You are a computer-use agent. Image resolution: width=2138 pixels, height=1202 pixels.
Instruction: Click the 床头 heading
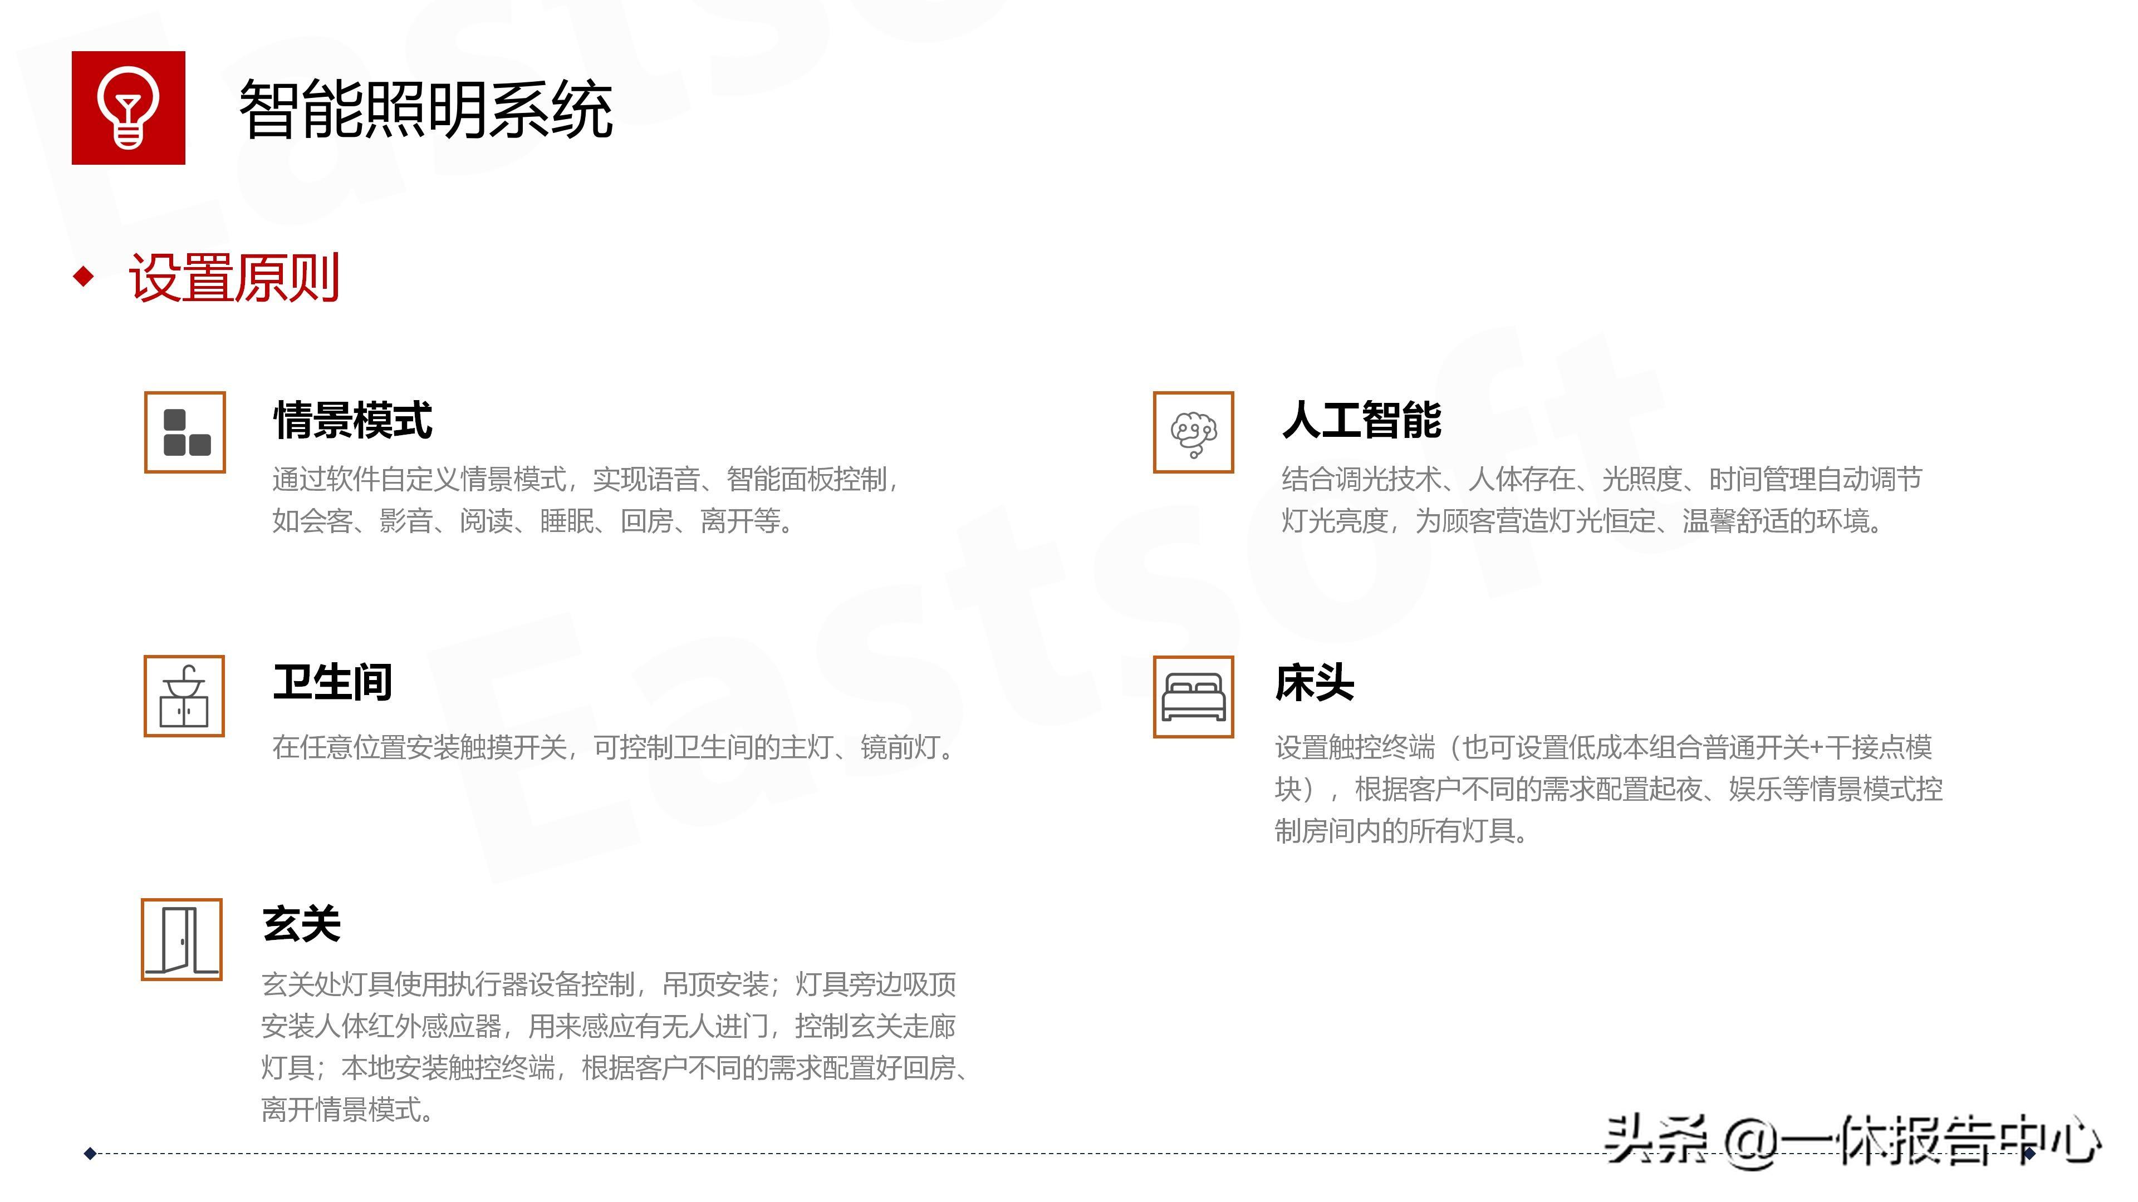click(x=1315, y=683)
